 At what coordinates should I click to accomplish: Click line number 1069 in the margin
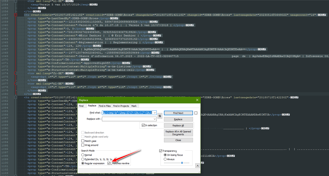pyautogui.click(x=4, y=56)
